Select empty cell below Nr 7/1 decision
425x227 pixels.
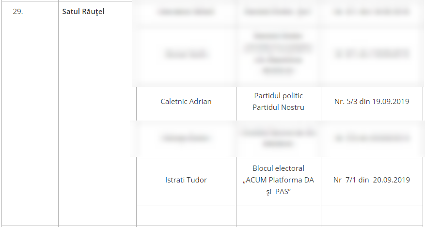point(372,216)
